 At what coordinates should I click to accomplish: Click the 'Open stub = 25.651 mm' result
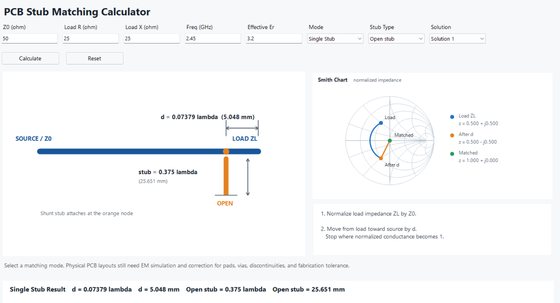[309, 289]
